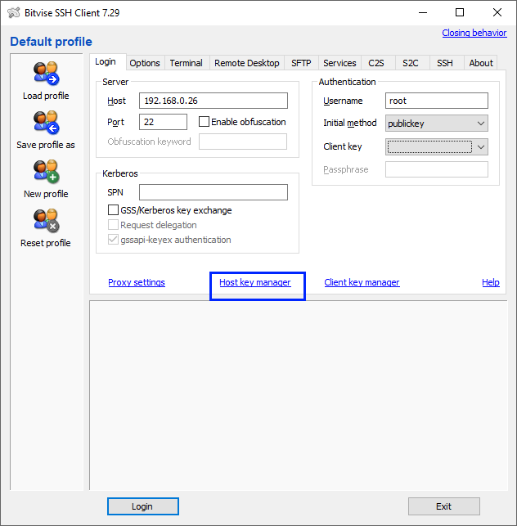
Task: Expand the Client key dropdown
Action: 437,147
